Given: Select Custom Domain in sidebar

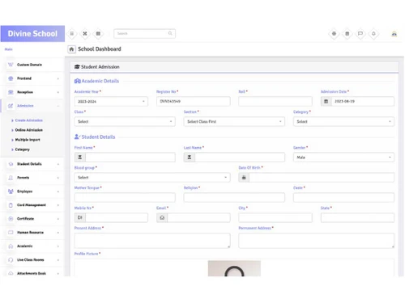Looking at the screenshot, I should click(29, 65).
